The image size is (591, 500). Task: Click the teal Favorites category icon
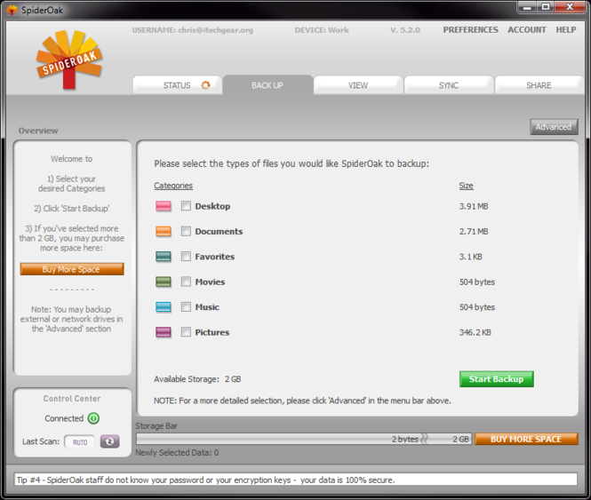164,257
